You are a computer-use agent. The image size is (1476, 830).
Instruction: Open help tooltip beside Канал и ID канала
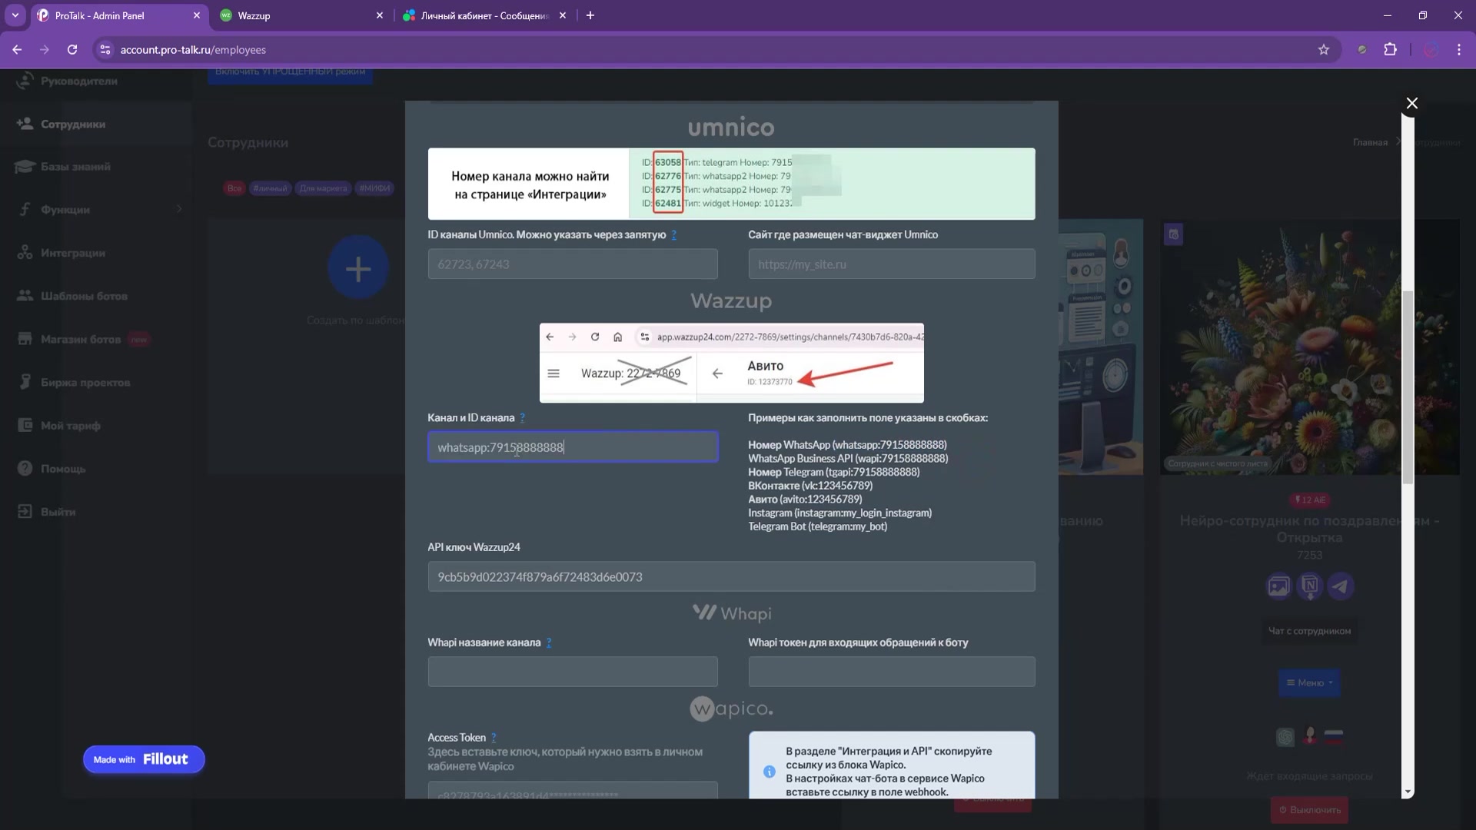click(x=523, y=418)
